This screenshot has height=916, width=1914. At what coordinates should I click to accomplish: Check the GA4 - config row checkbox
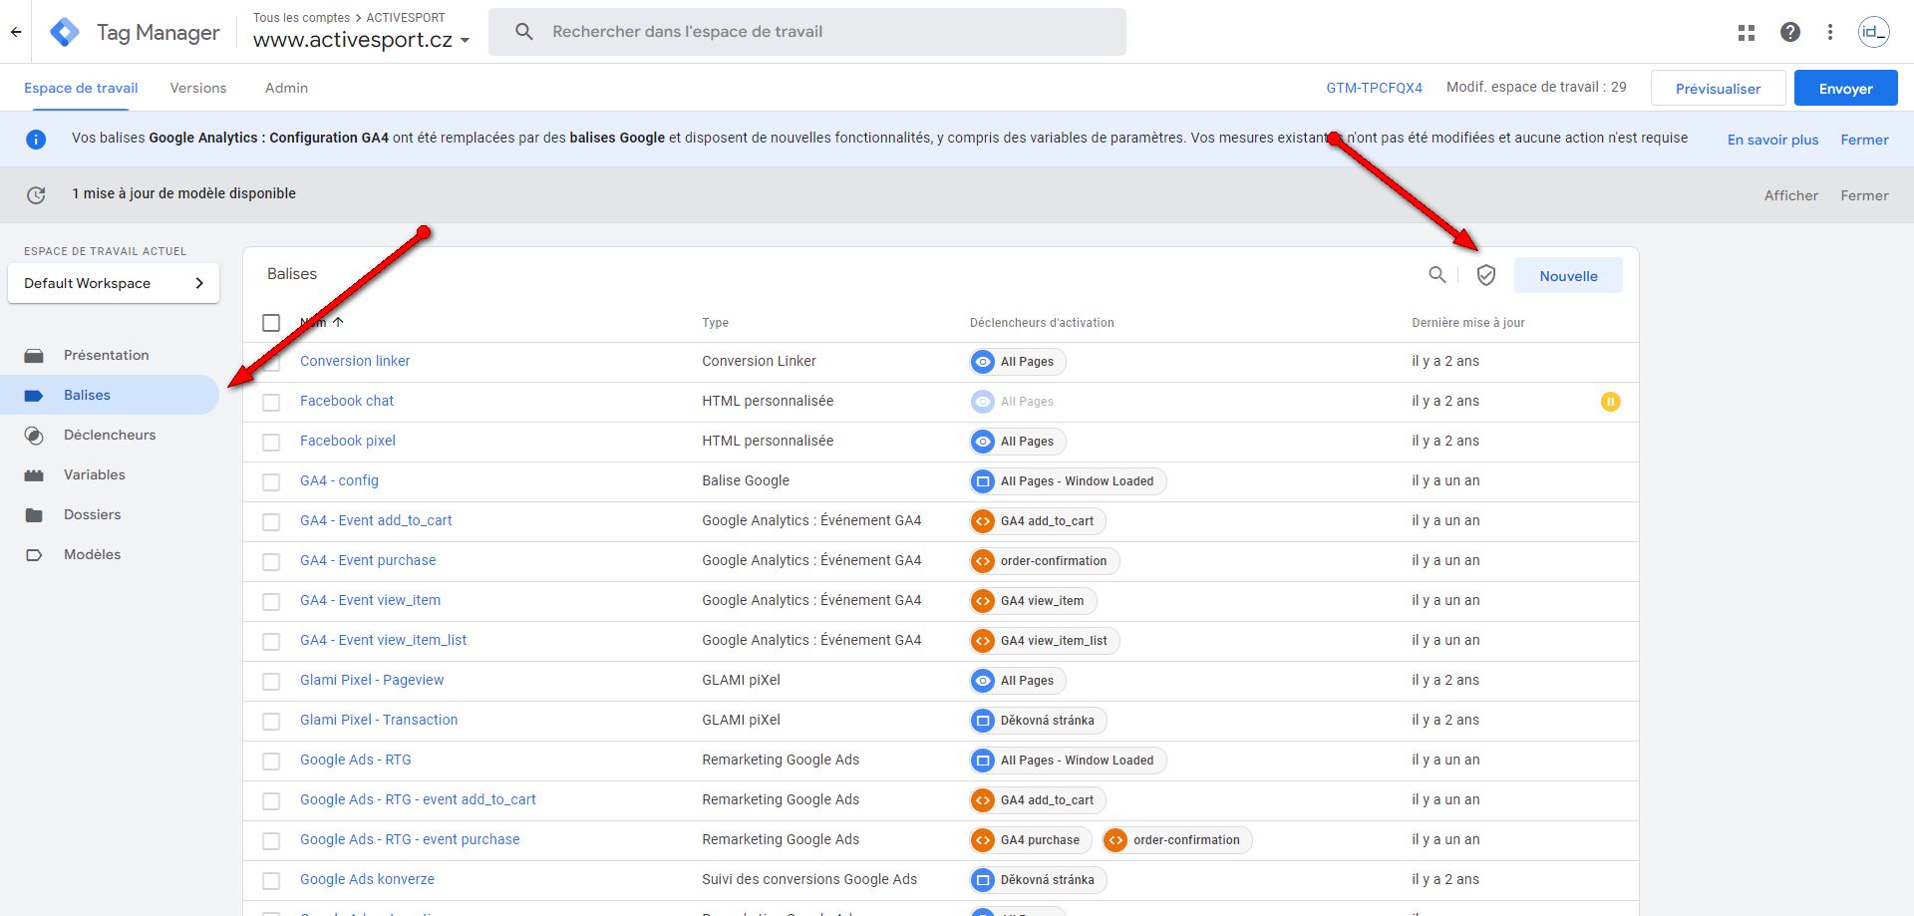point(271,482)
